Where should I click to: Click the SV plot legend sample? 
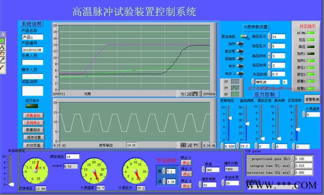235,82
